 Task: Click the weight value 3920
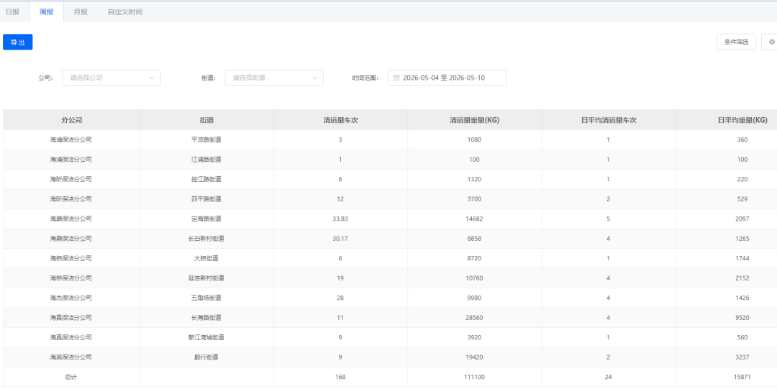click(x=475, y=337)
